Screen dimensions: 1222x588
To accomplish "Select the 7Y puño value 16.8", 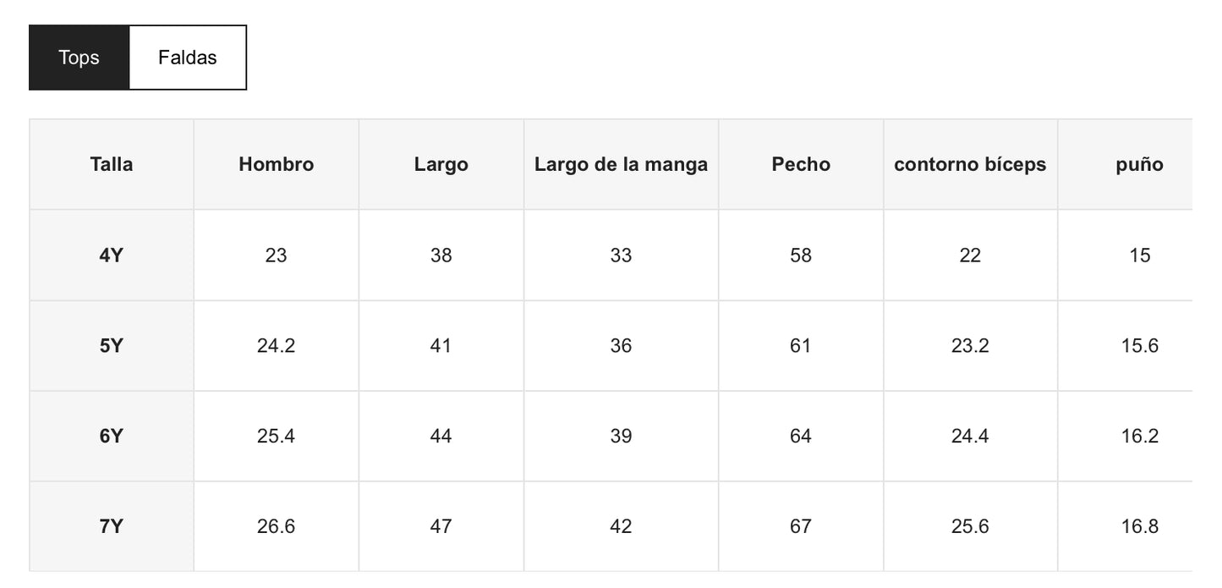I will point(1139,526).
